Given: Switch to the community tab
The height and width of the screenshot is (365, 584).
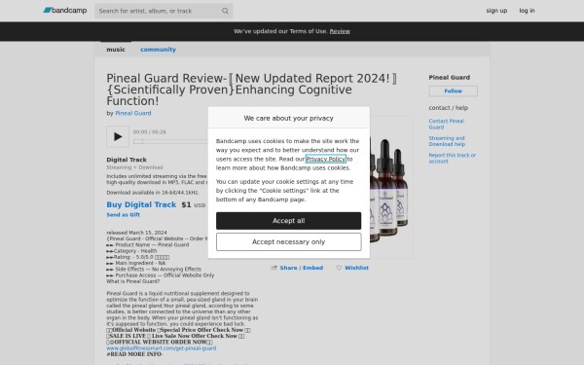Looking at the screenshot, I should point(158,50).
